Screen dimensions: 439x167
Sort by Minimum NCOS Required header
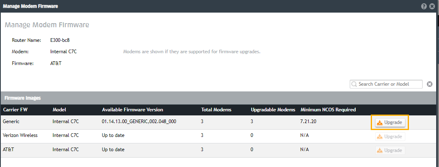tap(328, 110)
